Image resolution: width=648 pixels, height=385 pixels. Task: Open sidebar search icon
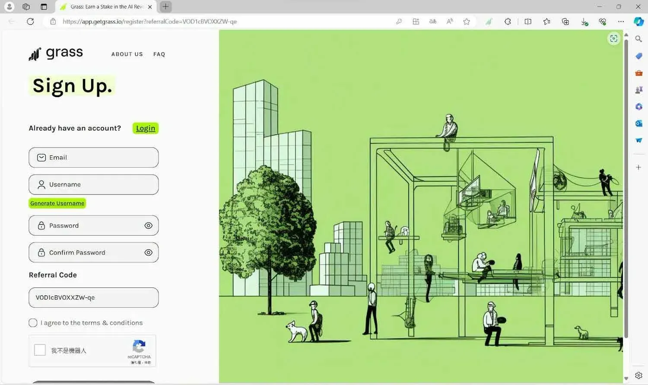[x=638, y=39]
